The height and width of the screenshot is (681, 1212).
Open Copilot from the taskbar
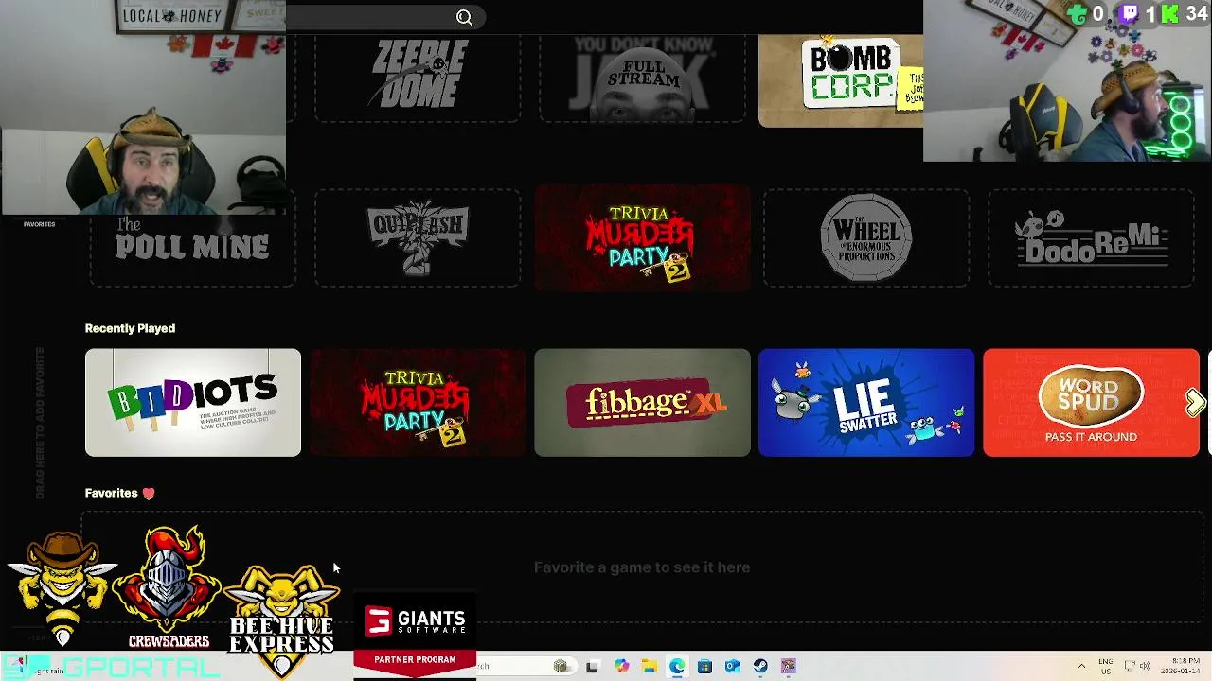pos(621,667)
